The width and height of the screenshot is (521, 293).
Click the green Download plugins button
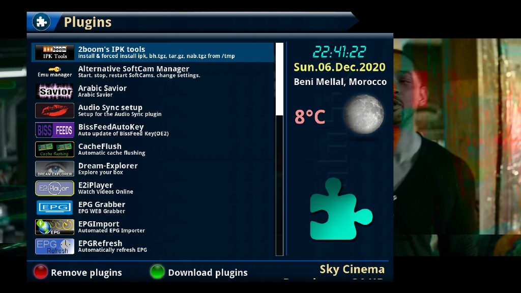click(x=157, y=272)
